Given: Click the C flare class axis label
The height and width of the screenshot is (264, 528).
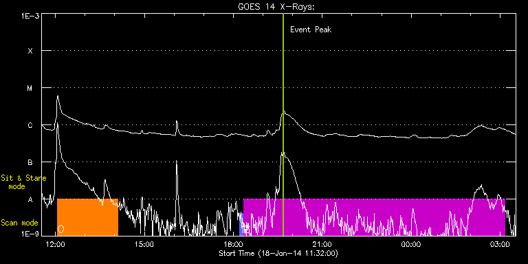Looking at the screenshot, I should pyautogui.click(x=30, y=125).
